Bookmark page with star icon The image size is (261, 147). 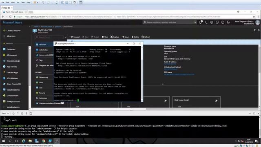point(254,17)
